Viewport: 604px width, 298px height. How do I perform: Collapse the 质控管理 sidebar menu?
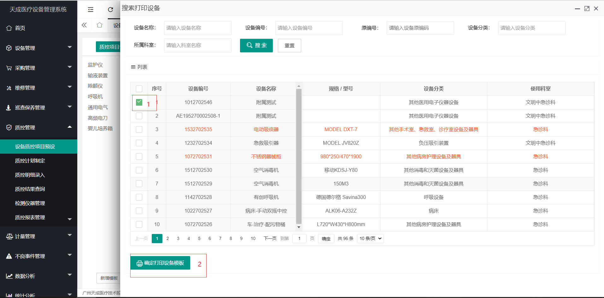coord(70,127)
